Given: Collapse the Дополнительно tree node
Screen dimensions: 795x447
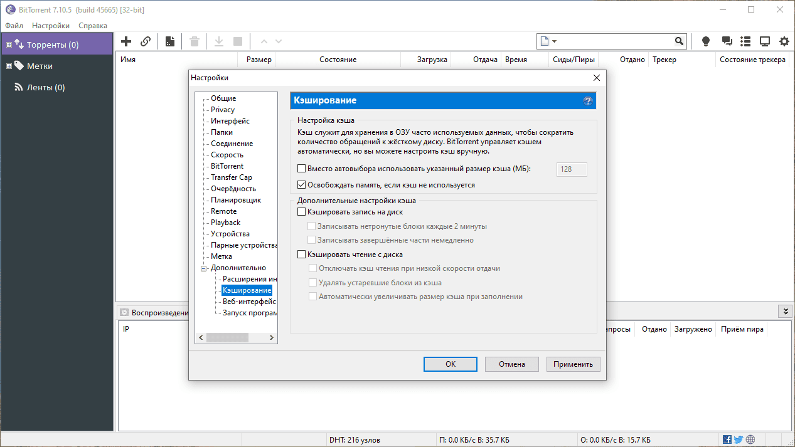Looking at the screenshot, I should pos(203,268).
